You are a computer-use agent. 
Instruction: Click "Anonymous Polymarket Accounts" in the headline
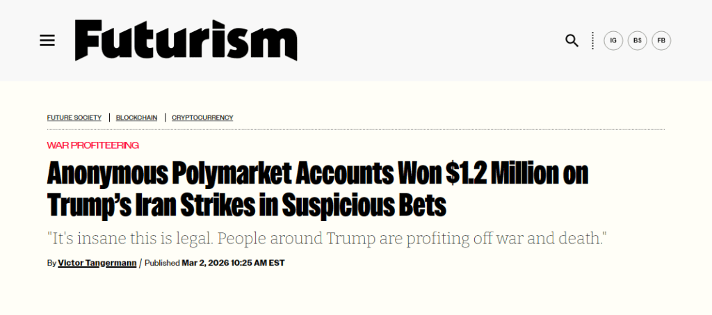click(x=219, y=173)
